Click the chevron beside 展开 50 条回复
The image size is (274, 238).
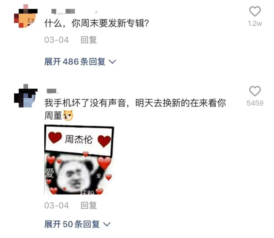(x=107, y=224)
